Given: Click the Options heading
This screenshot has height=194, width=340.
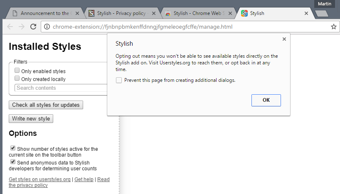Looking at the screenshot, I should [x=23, y=133].
